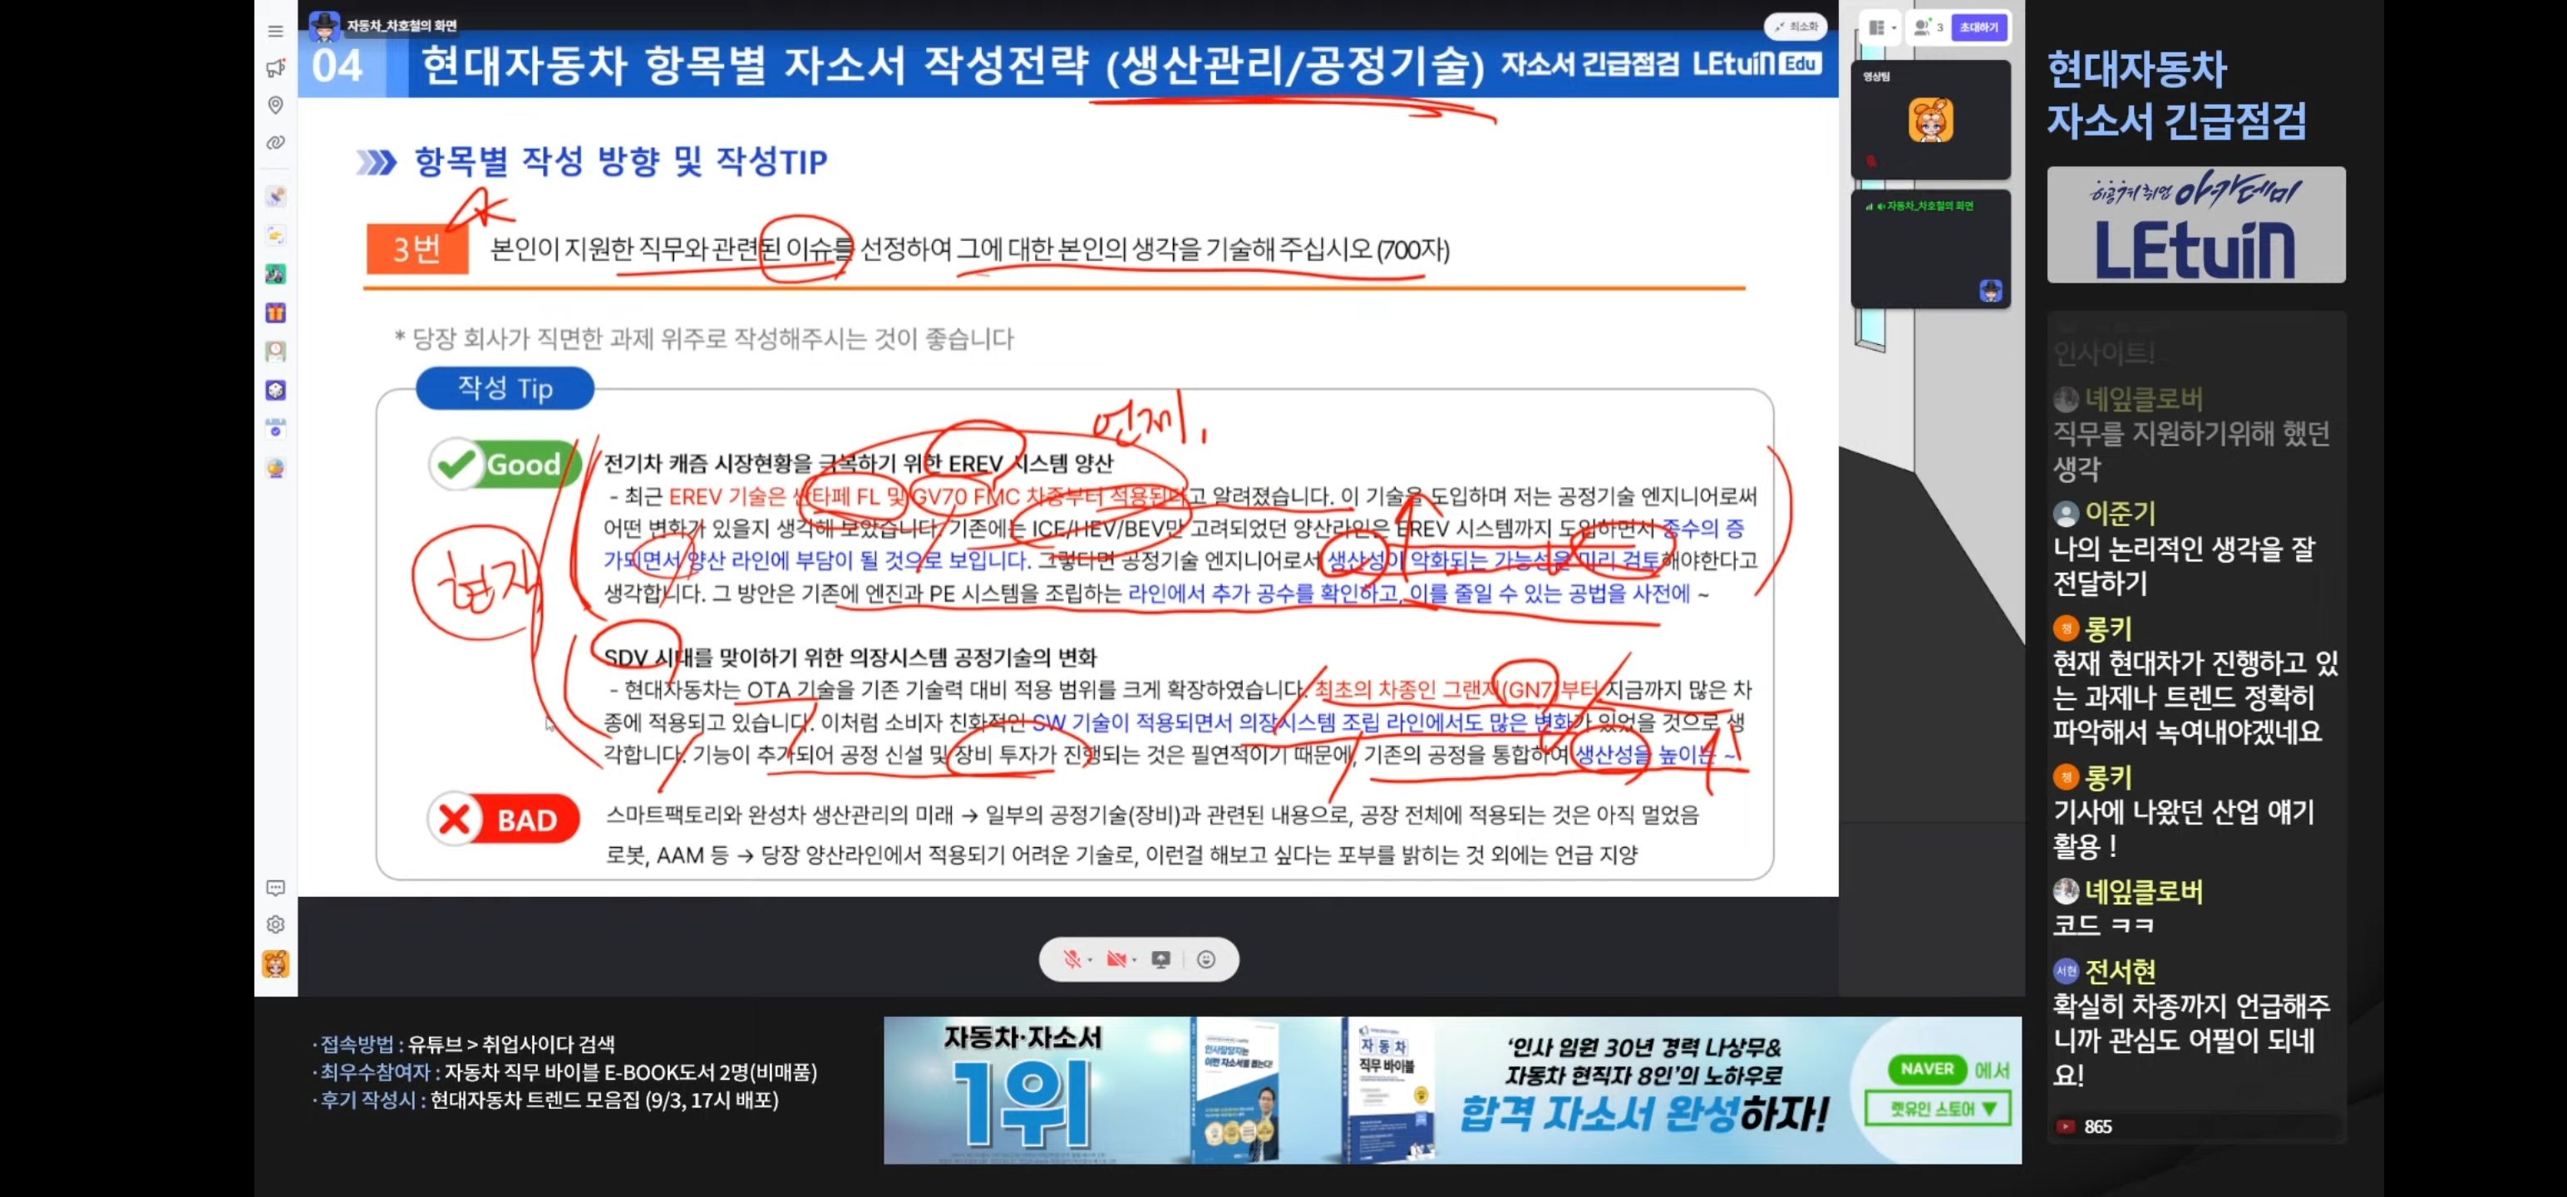2567x1197 pixels.
Task: Expand camera options dropdown arrow
Action: click(x=1135, y=960)
